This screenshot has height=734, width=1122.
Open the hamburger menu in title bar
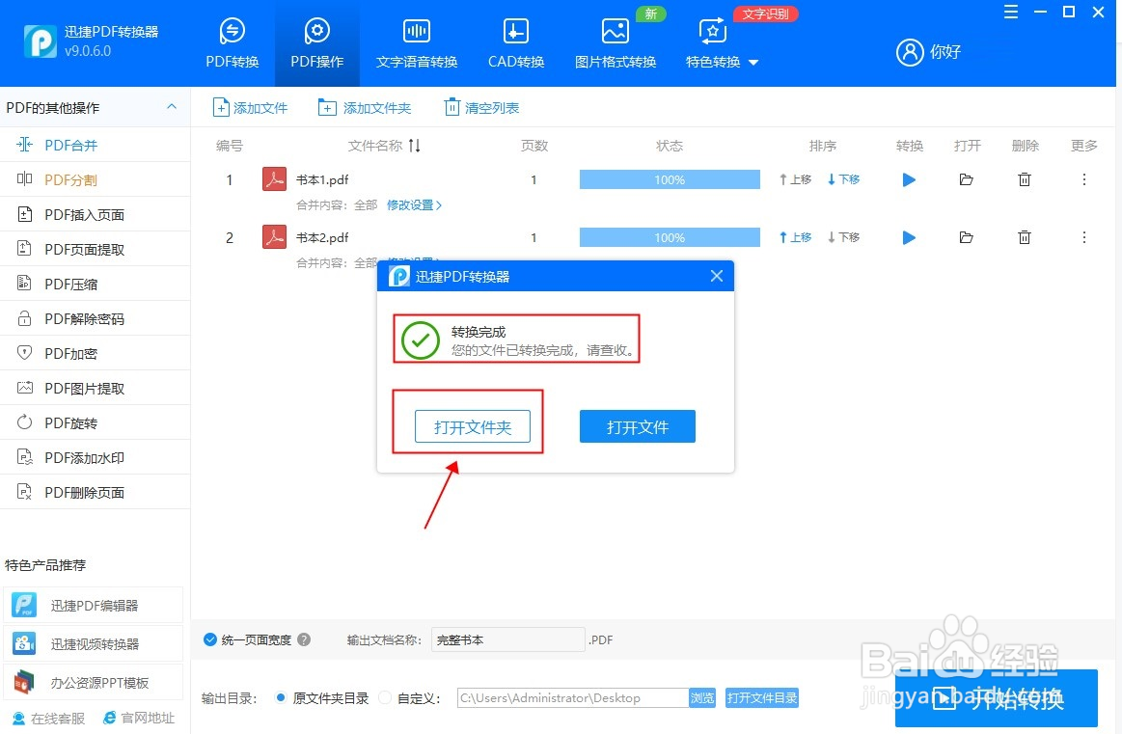coord(1010,13)
